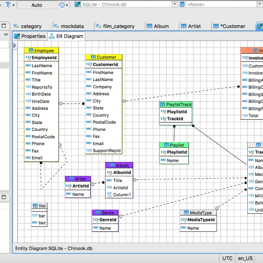This screenshot has height=263, width=263.
Task: Select the Employee entity header in diagram
Action: (41, 50)
